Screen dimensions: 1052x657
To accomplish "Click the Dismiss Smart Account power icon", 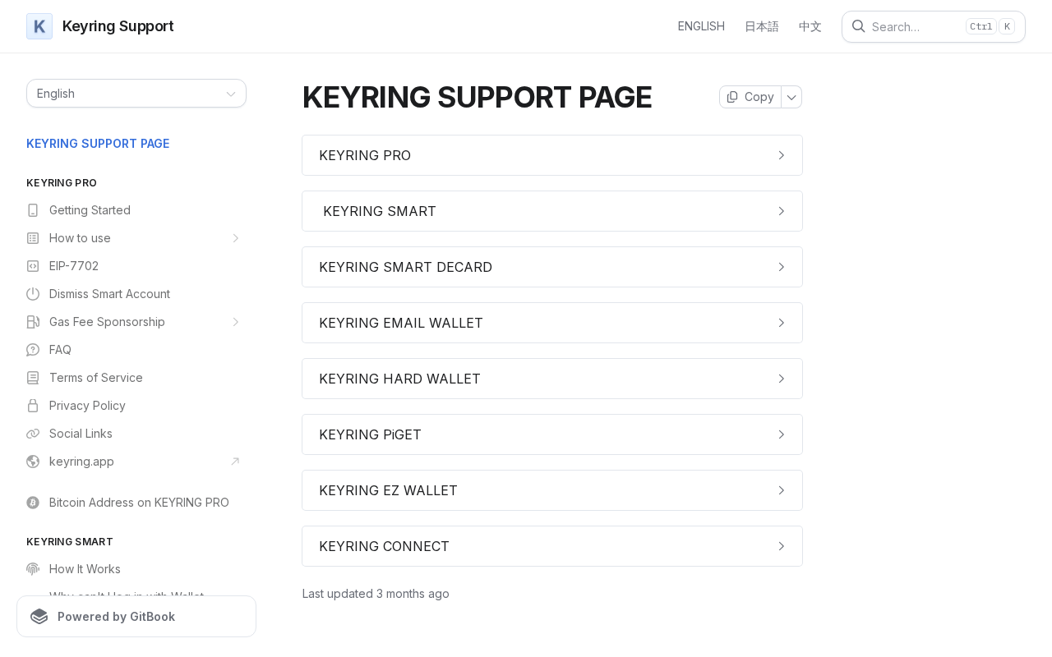I will [33, 294].
